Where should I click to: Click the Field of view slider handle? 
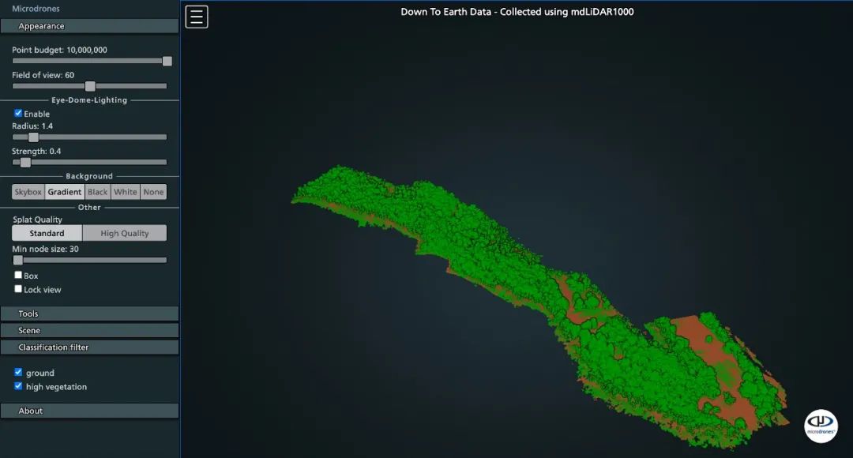tap(90, 86)
